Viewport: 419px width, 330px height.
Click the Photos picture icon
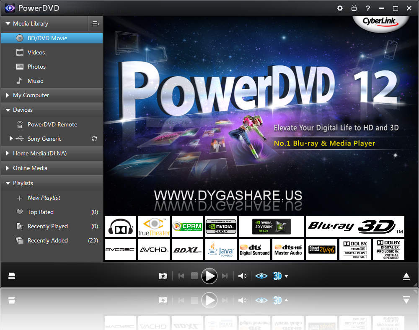point(20,67)
